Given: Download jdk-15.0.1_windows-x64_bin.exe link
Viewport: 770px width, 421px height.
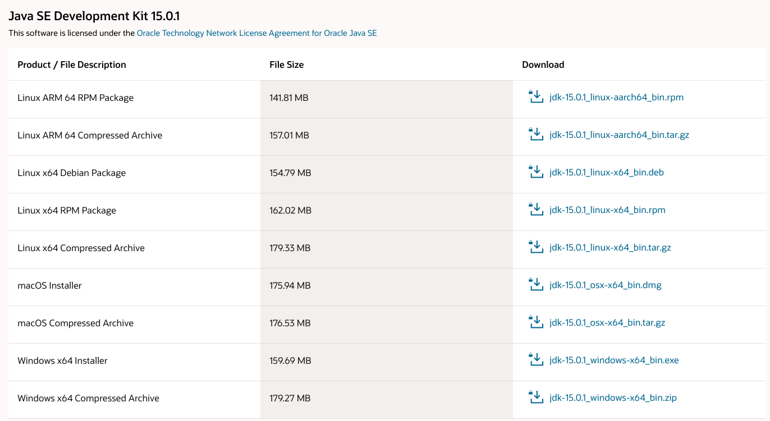Looking at the screenshot, I should (615, 360).
